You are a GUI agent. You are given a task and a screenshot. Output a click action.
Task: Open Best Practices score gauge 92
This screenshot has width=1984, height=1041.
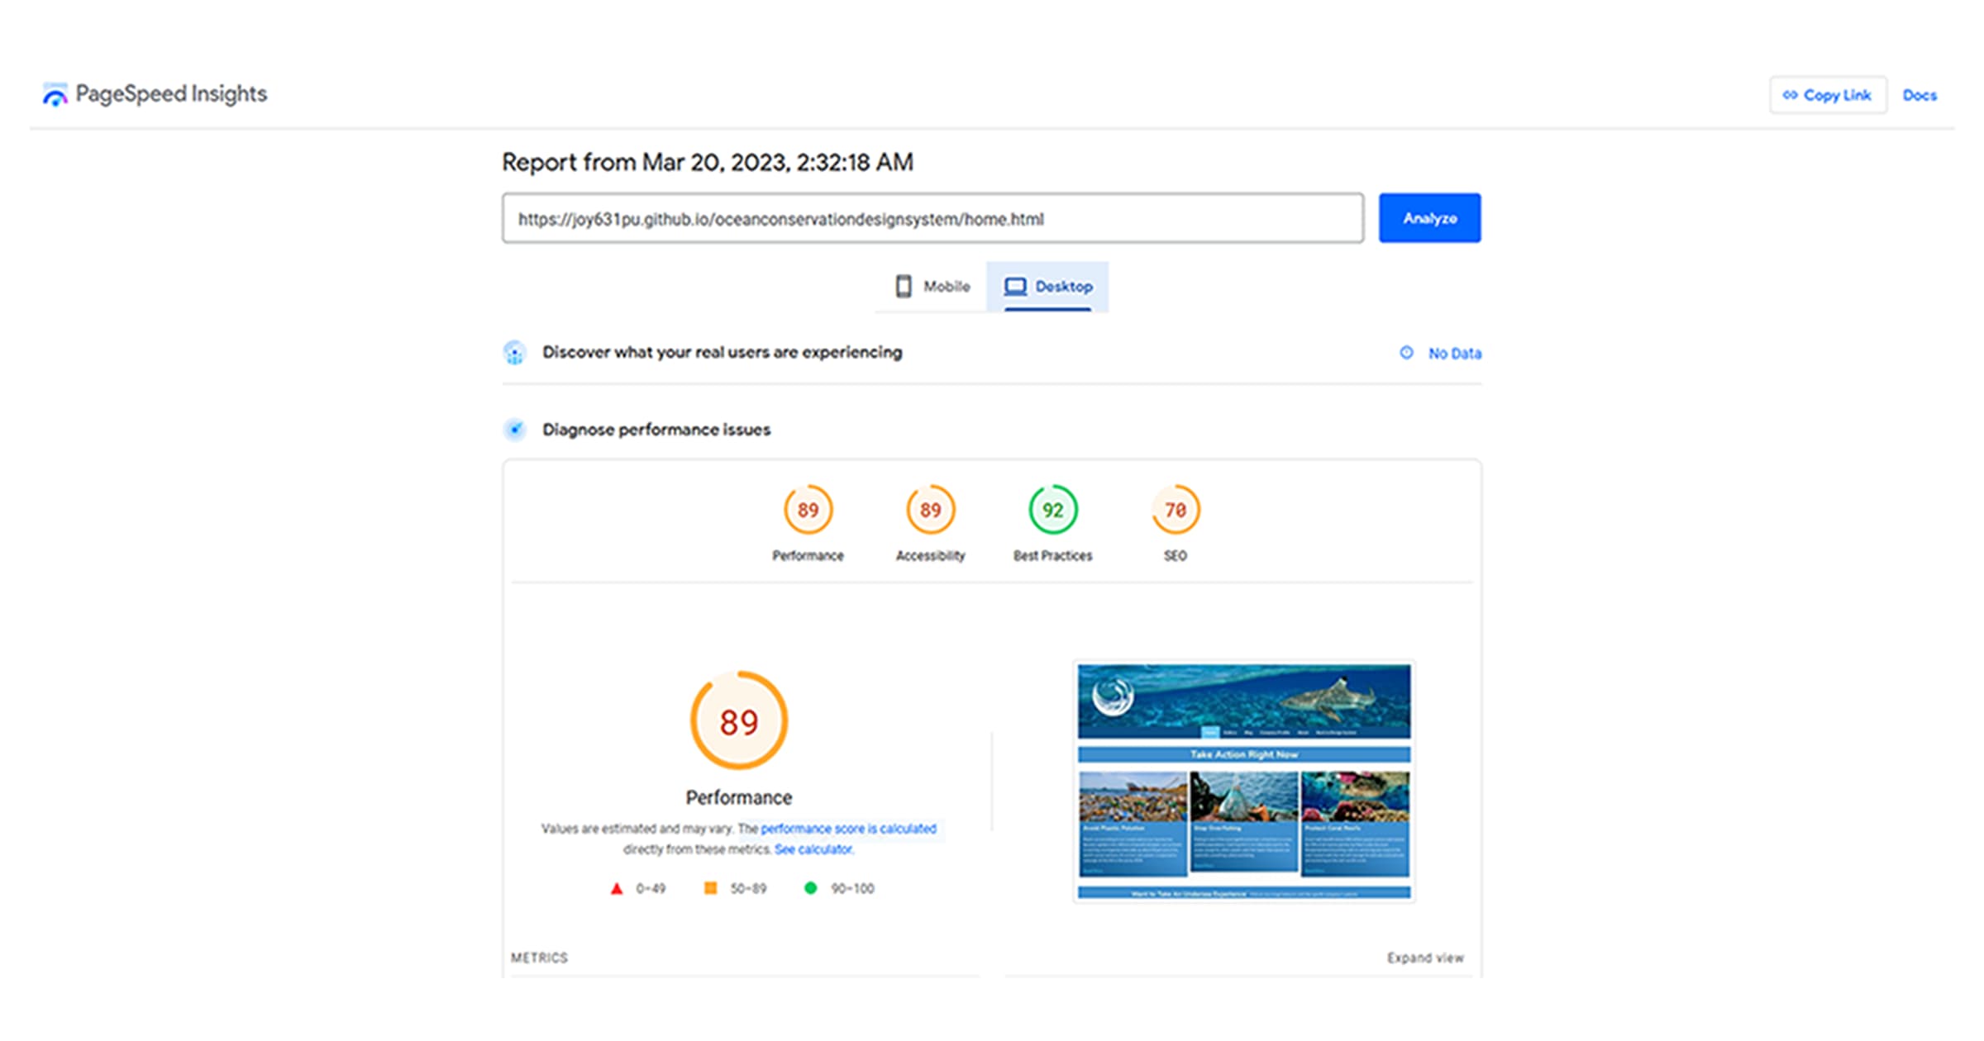tap(1052, 511)
